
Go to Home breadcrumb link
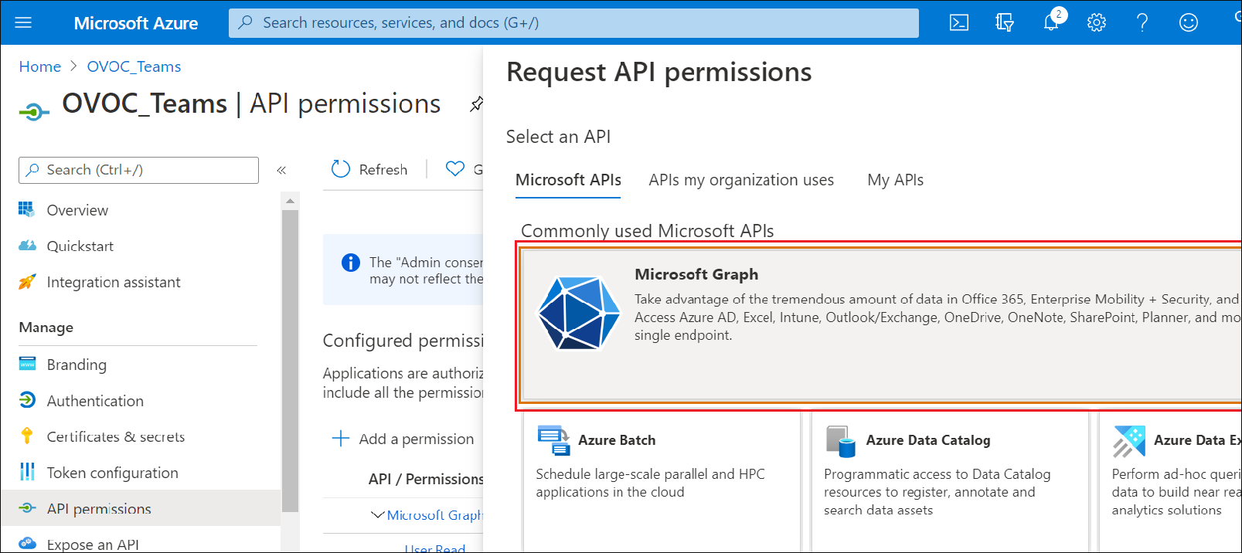click(x=40, y=66)
